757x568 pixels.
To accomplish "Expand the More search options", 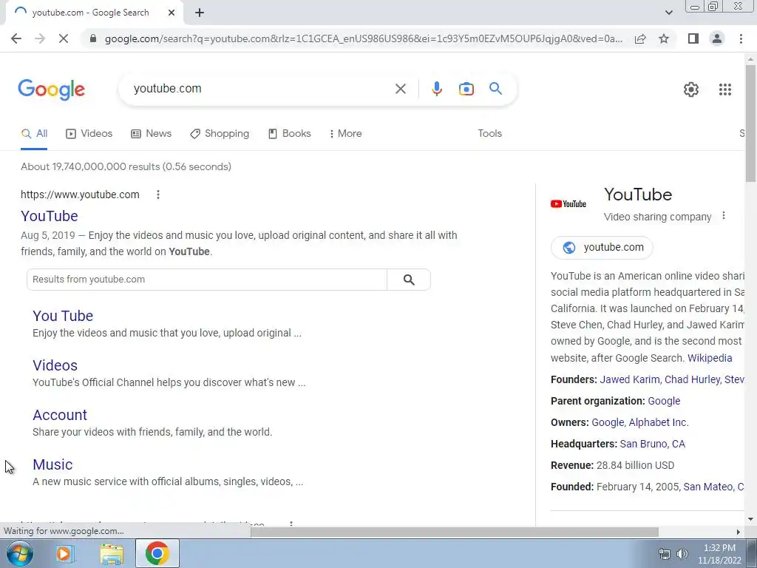I will [345, 134].
